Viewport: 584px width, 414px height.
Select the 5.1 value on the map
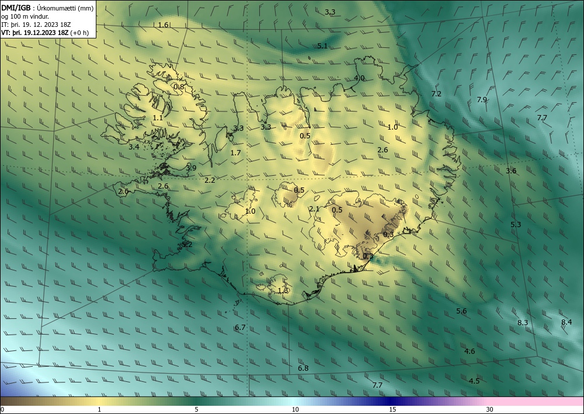(322, 46)
